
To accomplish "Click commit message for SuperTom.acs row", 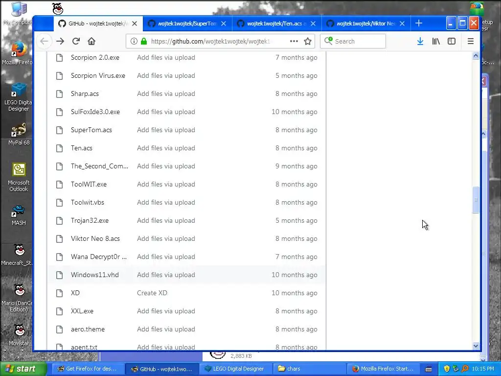I will pyautogui.click(x=166, y=130).
